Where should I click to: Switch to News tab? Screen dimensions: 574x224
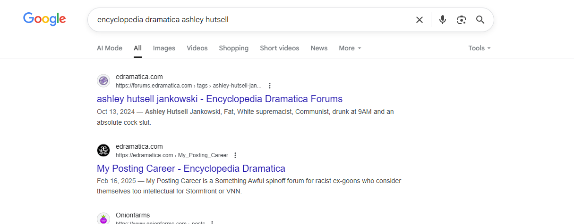(319, 48)
